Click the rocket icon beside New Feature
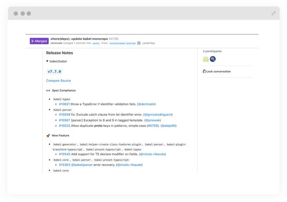The height and width of the screenshot is (202, 287). [x=48, y=135]
